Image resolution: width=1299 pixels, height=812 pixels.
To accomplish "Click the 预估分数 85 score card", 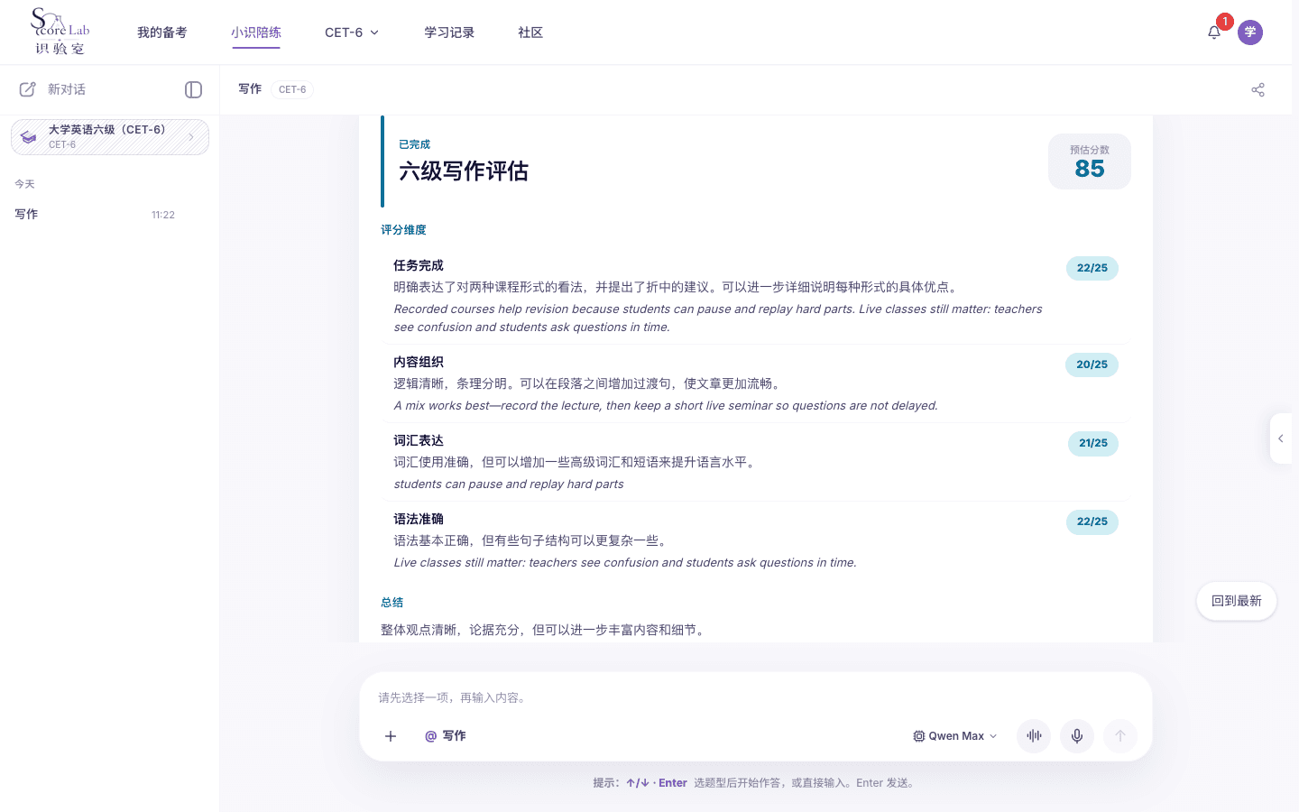I will point(1090,161).
